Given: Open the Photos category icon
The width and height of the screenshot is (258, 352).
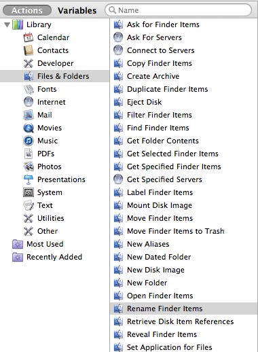Looking at the screenshot, I should point(29,166).
